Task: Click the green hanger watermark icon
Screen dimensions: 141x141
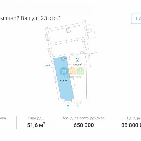Action: (x=80, y=71)
